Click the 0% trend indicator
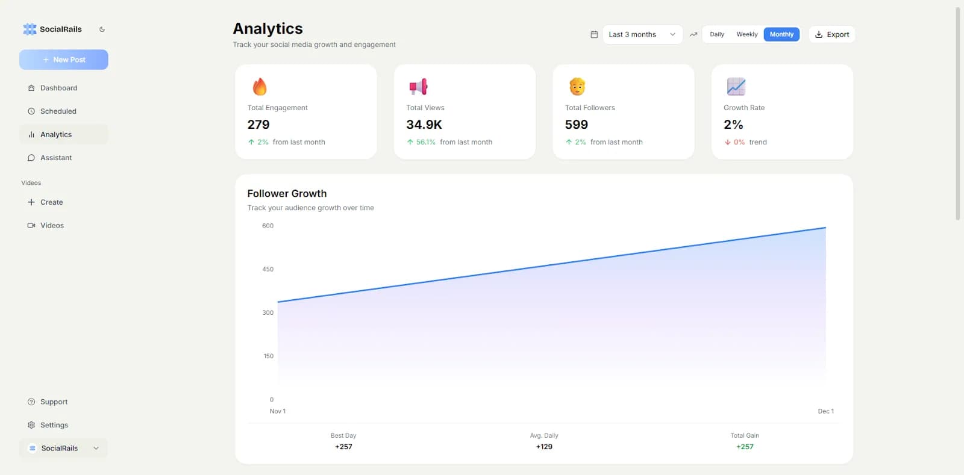The width and height of the screenshot is (964, 475). tap(746, 142)
